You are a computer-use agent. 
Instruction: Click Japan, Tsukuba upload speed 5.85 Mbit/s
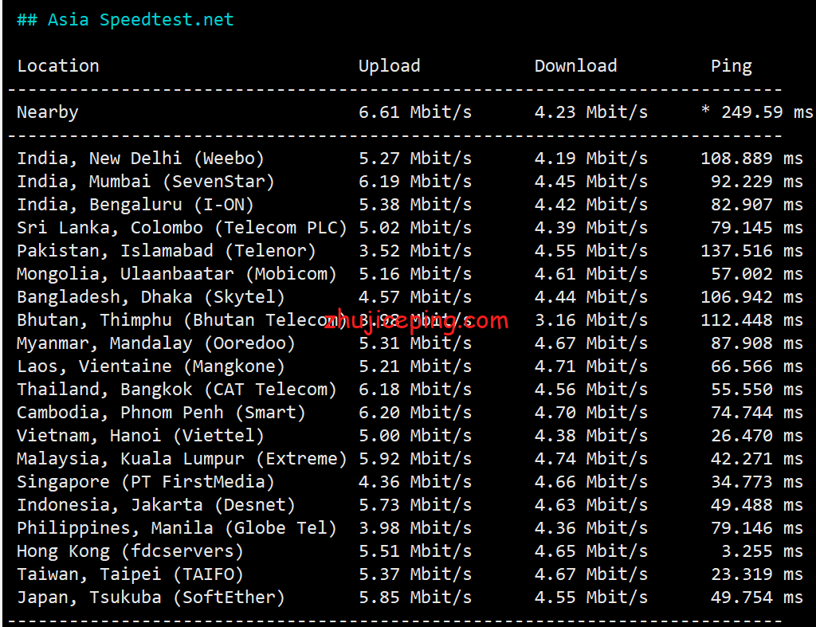click(414, 598)
